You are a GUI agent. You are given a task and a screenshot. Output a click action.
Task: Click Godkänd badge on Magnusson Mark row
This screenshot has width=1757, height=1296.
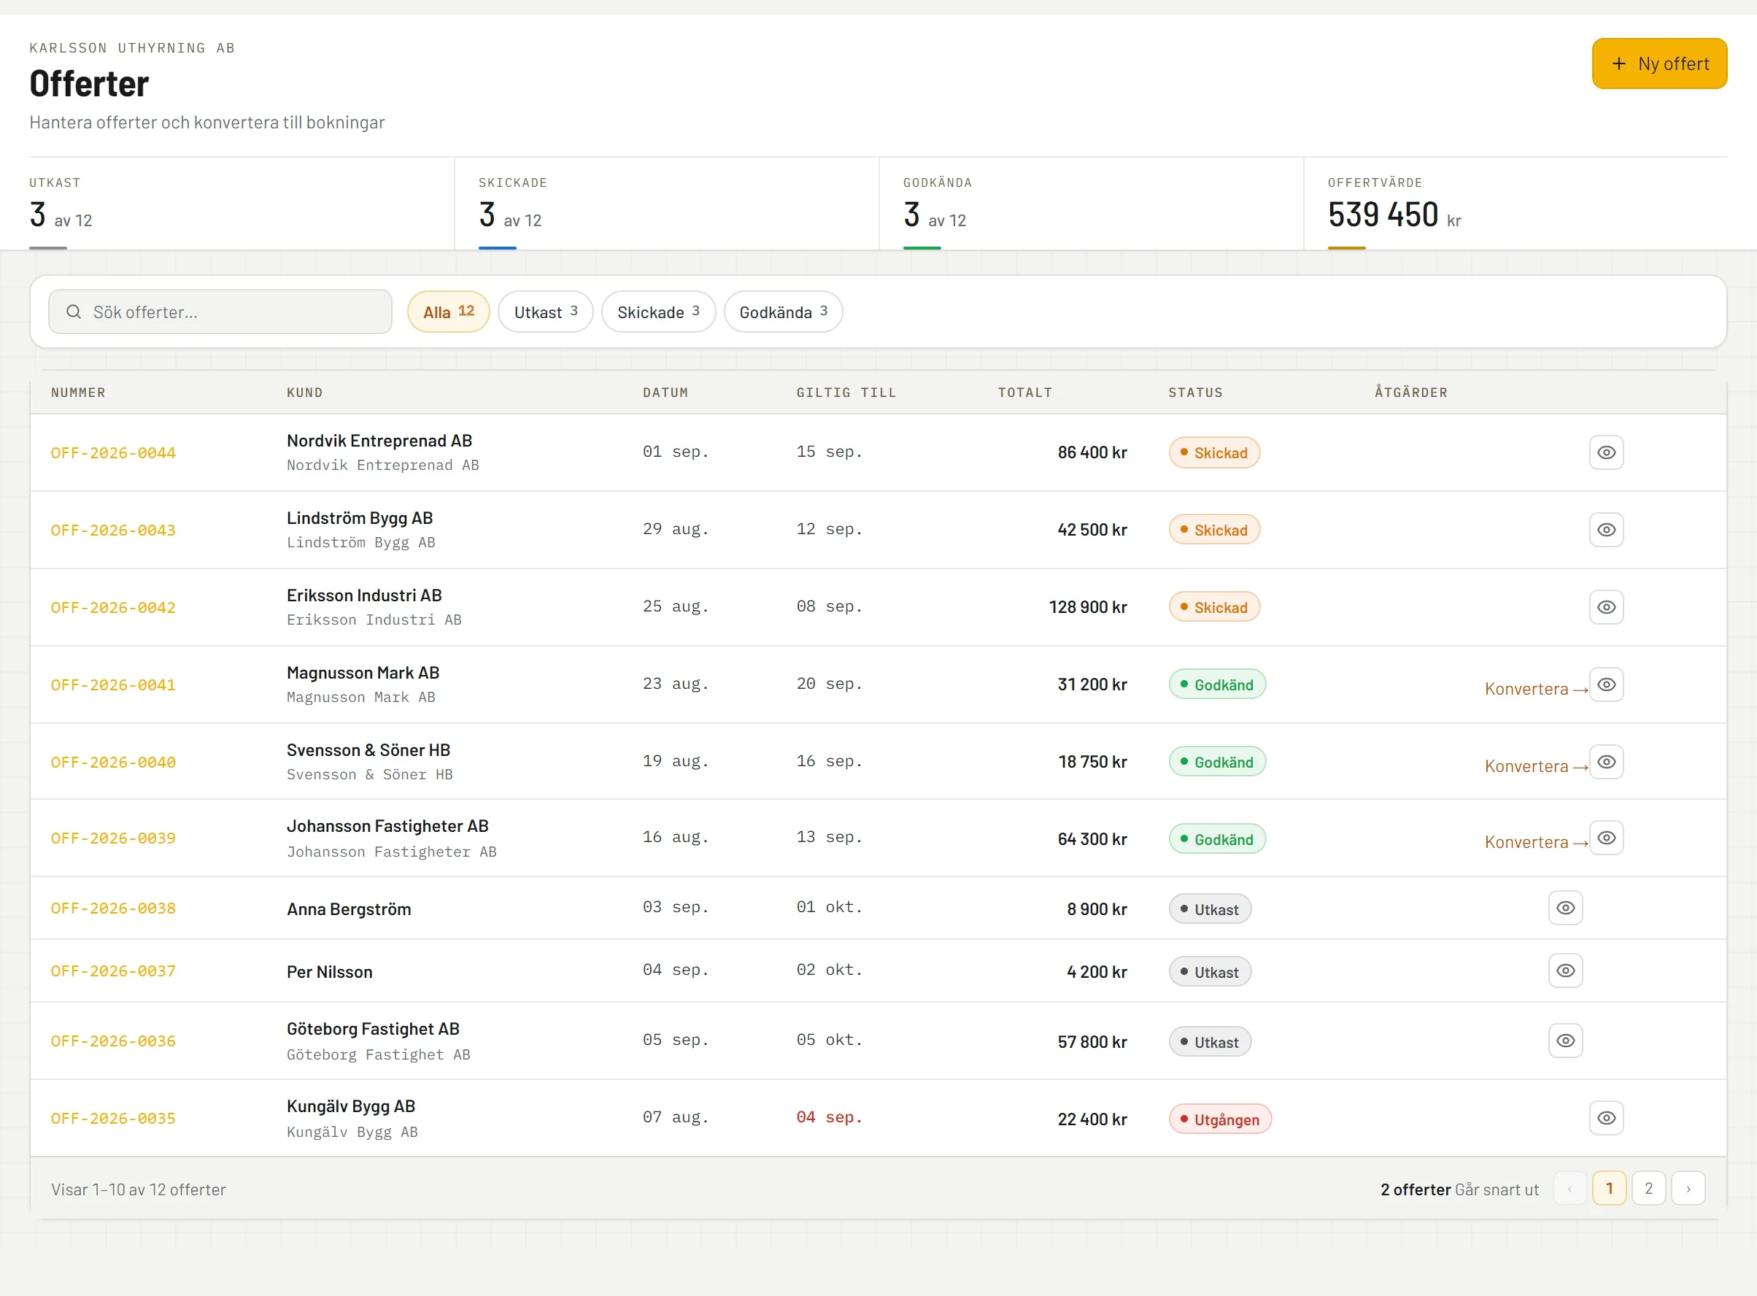tap(1216, 684)
